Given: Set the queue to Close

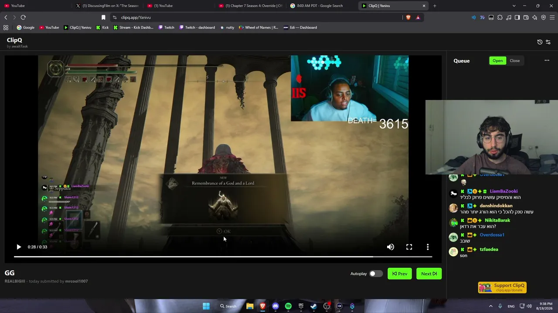Looking at the screenshot, I should 515,61.
